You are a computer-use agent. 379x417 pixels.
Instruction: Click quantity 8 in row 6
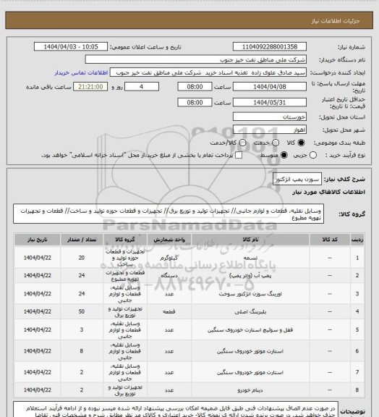[x=82, y=351]
